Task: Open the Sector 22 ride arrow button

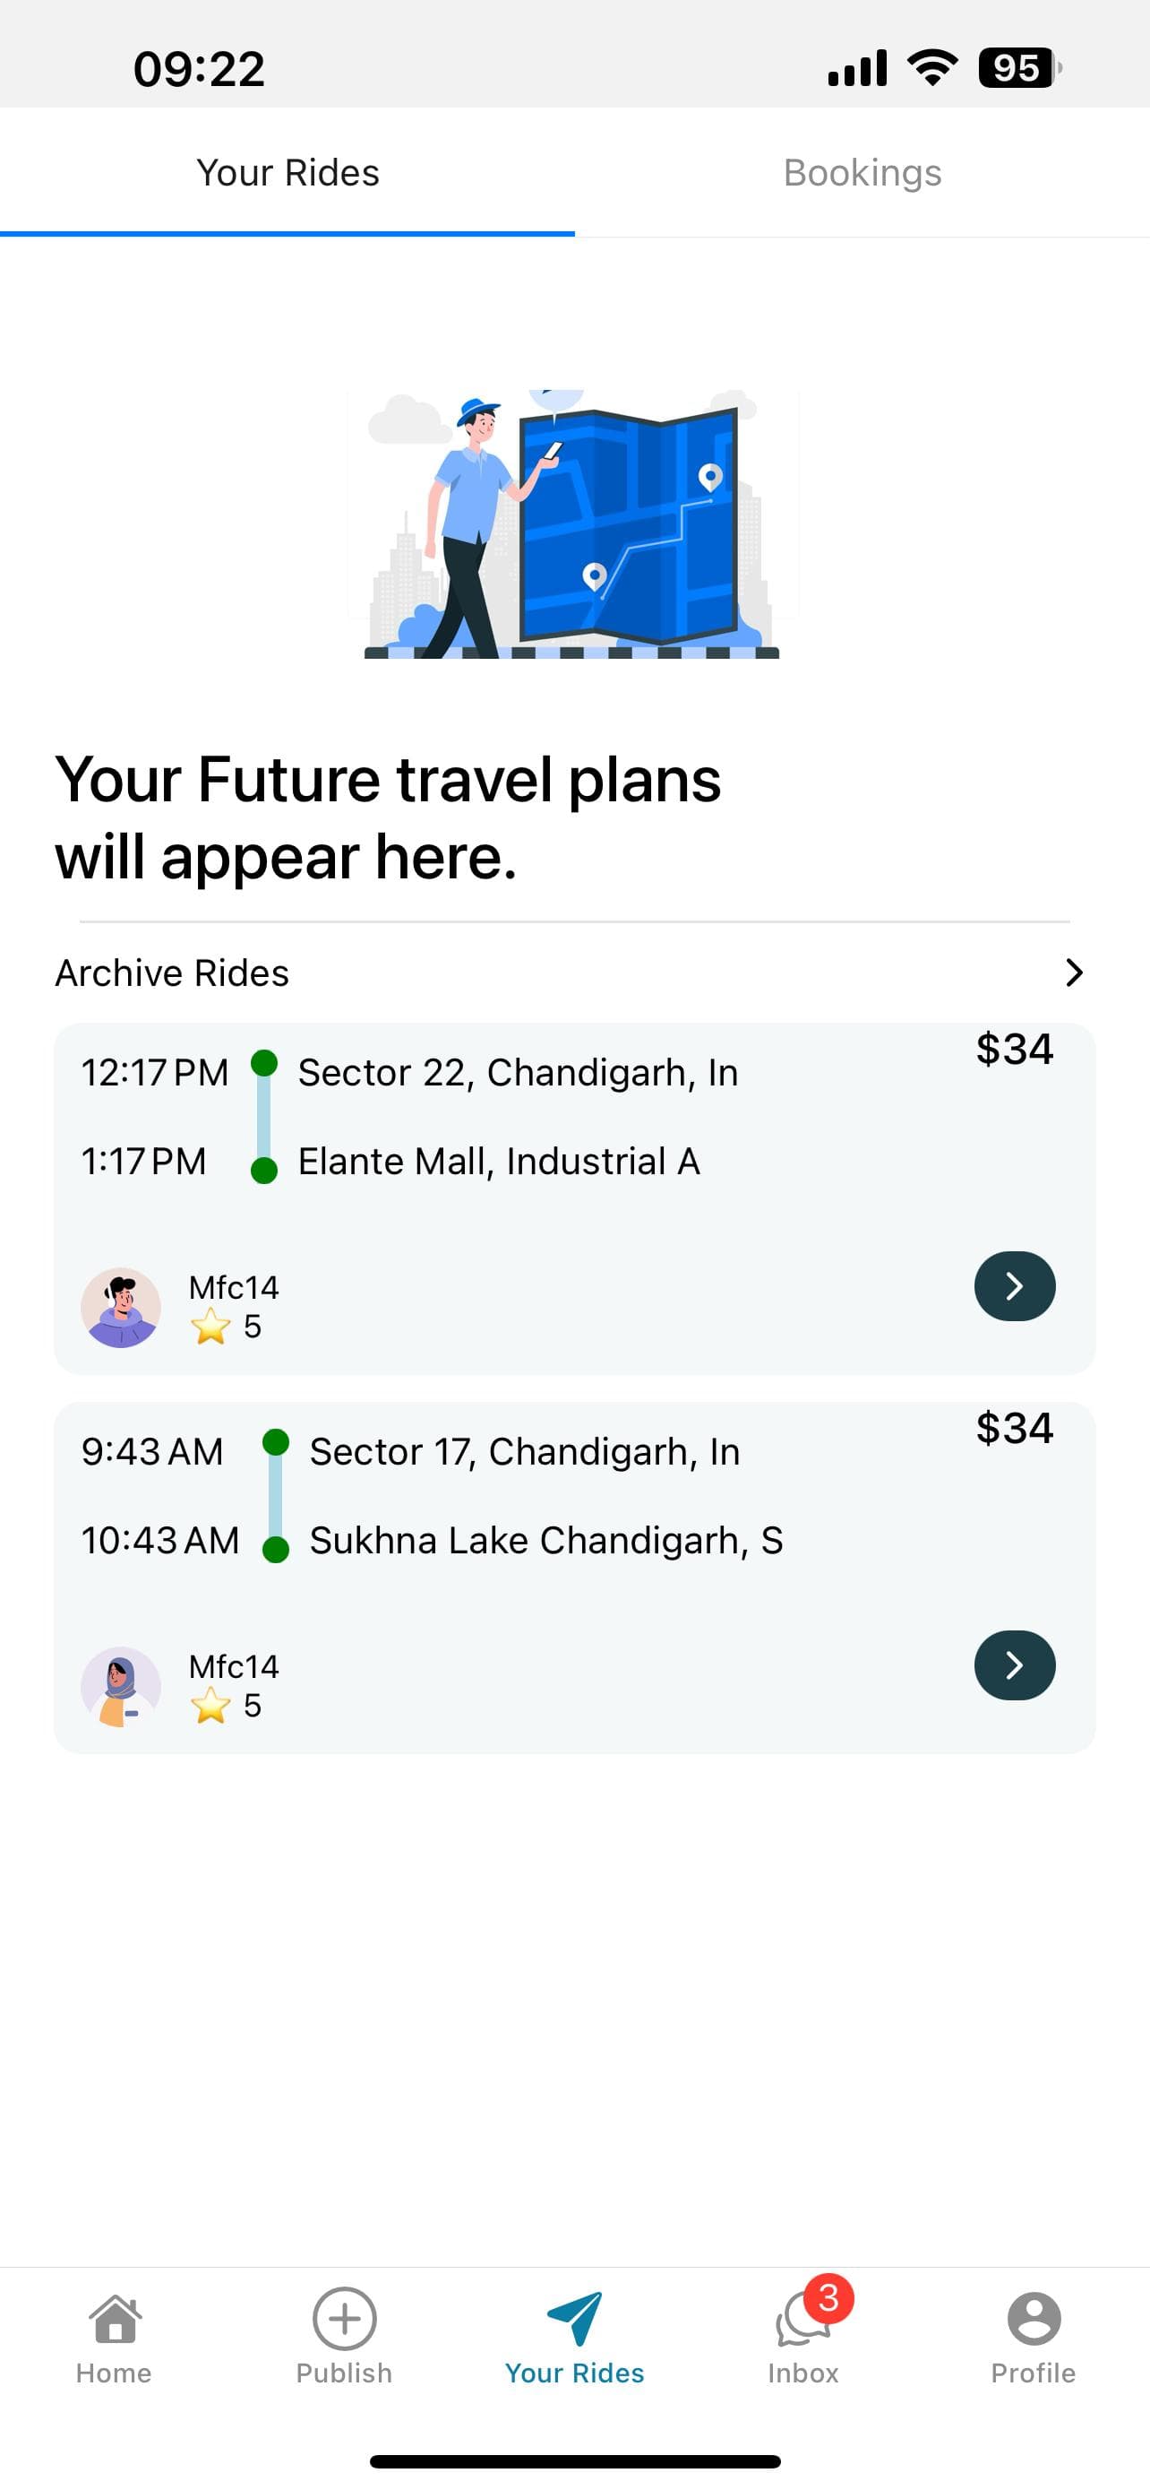Action: coord(1014,1286)
